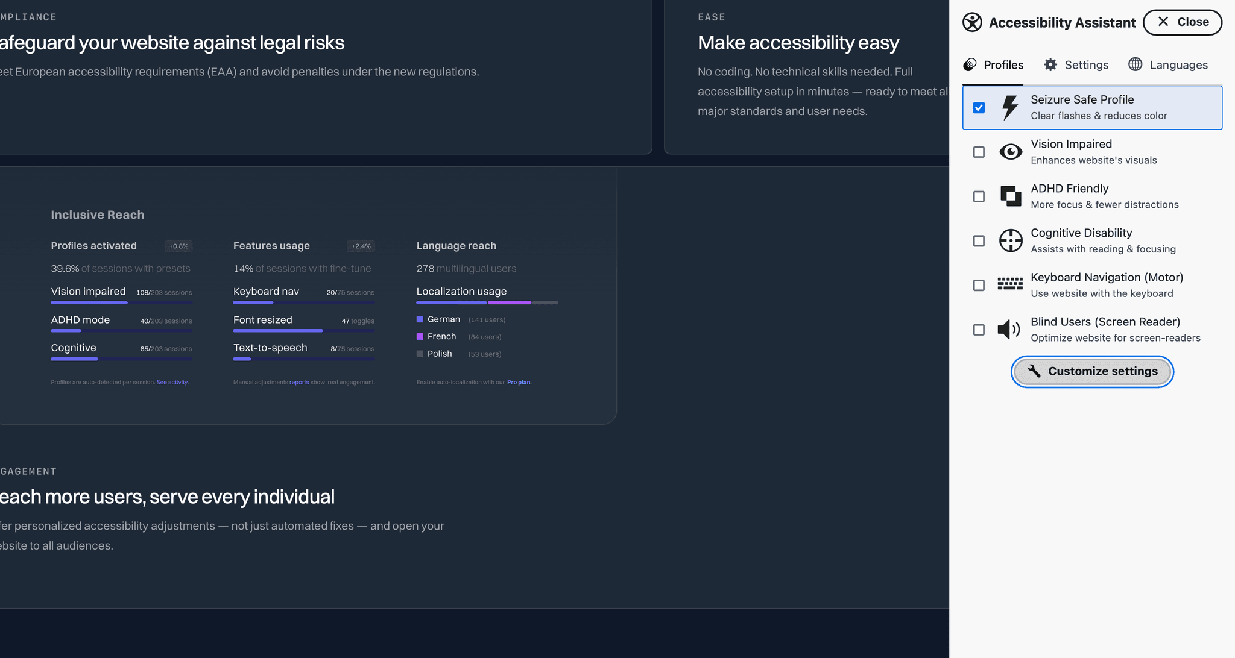Uncheck the Seizure Safe Profile checkbox
The image size is (1235, 658).
[x=979, y=107]
